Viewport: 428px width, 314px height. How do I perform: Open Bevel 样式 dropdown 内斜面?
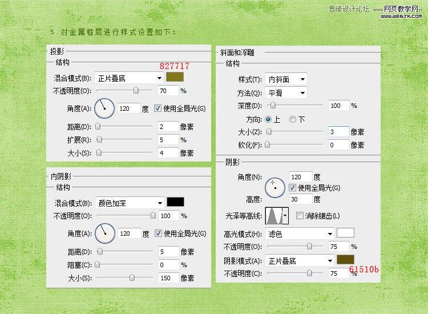point(286,79)
